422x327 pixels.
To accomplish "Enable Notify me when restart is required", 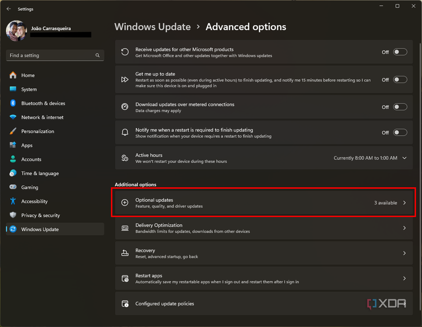I will (400, 132).
